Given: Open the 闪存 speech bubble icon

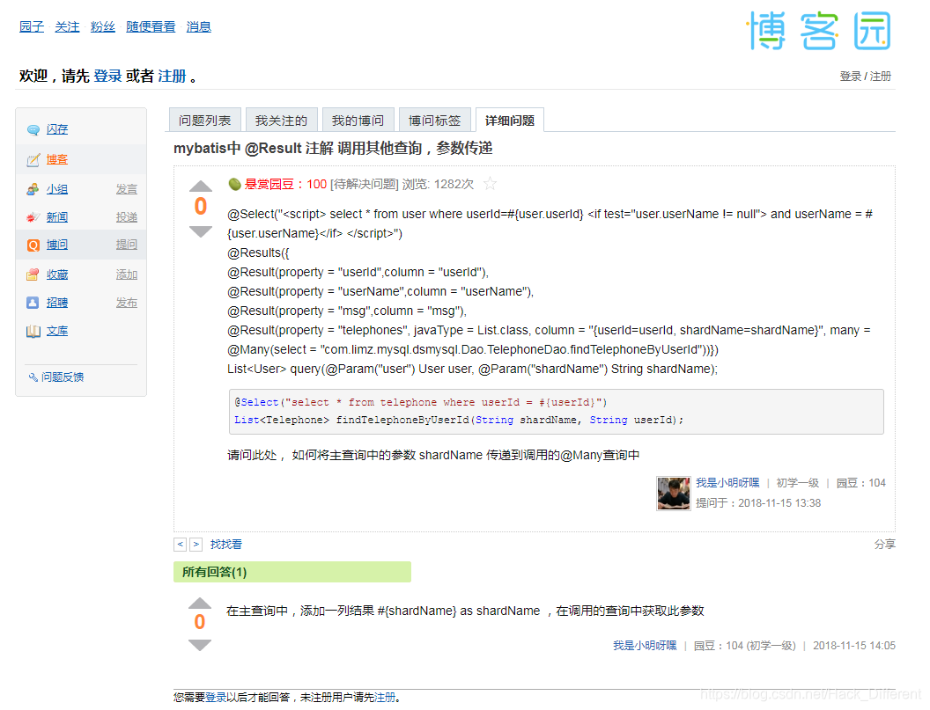Looking at the screenshot, I should tap(33, 130).
